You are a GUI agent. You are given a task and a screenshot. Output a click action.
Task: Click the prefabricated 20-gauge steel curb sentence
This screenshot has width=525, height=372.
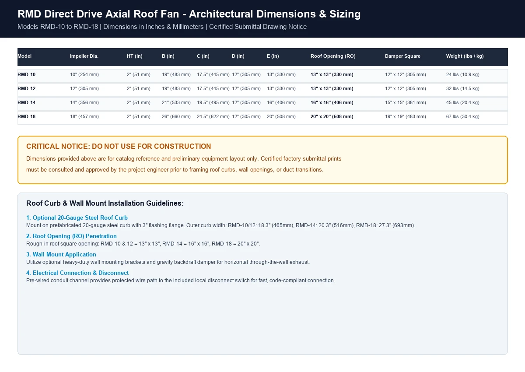tap(220, 225)
